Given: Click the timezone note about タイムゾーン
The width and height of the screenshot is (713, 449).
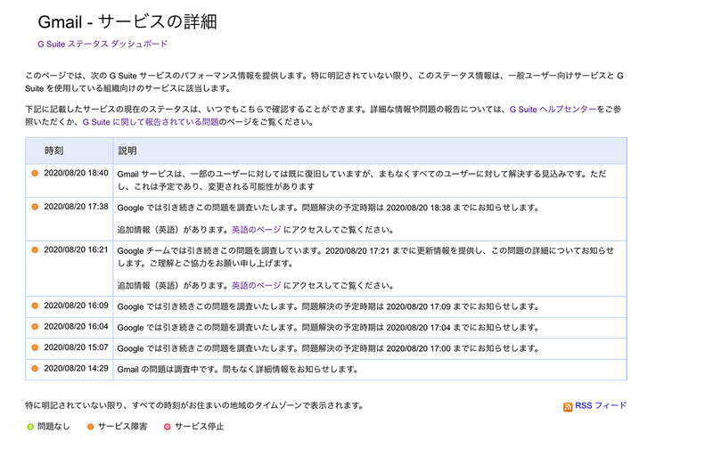Looking at the screenshot, I should pos(194,405).
